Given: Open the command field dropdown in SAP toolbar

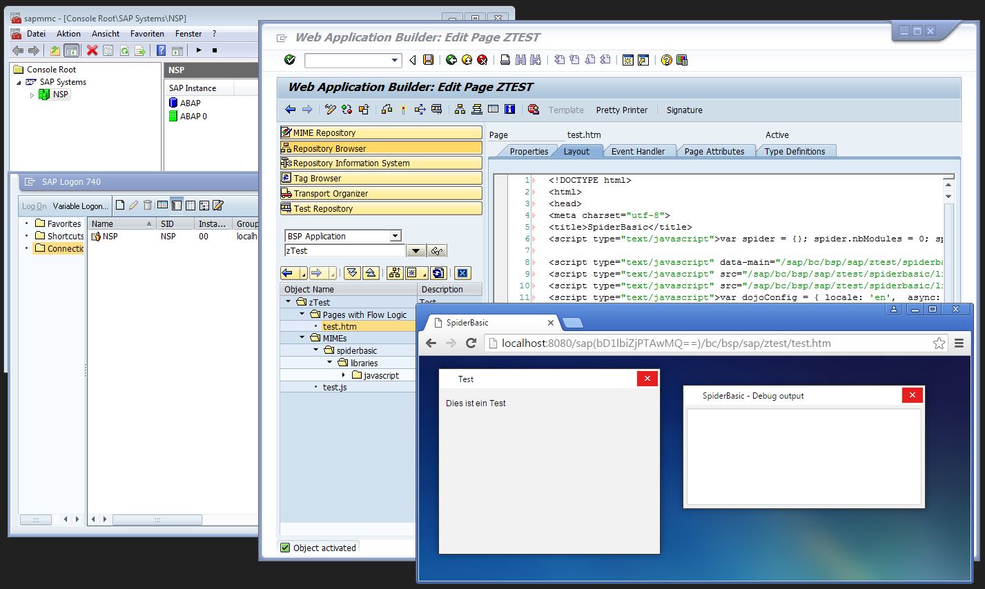Looking at the screenshot, I should [396, 61].
